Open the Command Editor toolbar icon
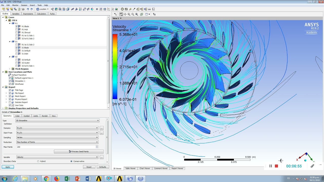 153,9
